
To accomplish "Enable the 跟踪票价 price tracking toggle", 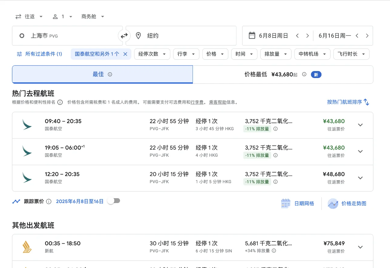I will [x=114, y=201].
